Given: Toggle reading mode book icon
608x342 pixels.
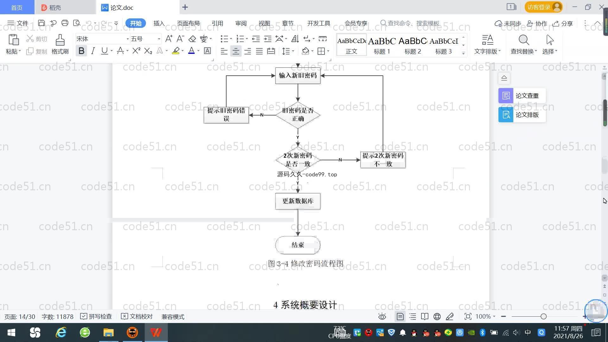Looking at the screenshot, I should pyautogui.click(x=425, y=316).
